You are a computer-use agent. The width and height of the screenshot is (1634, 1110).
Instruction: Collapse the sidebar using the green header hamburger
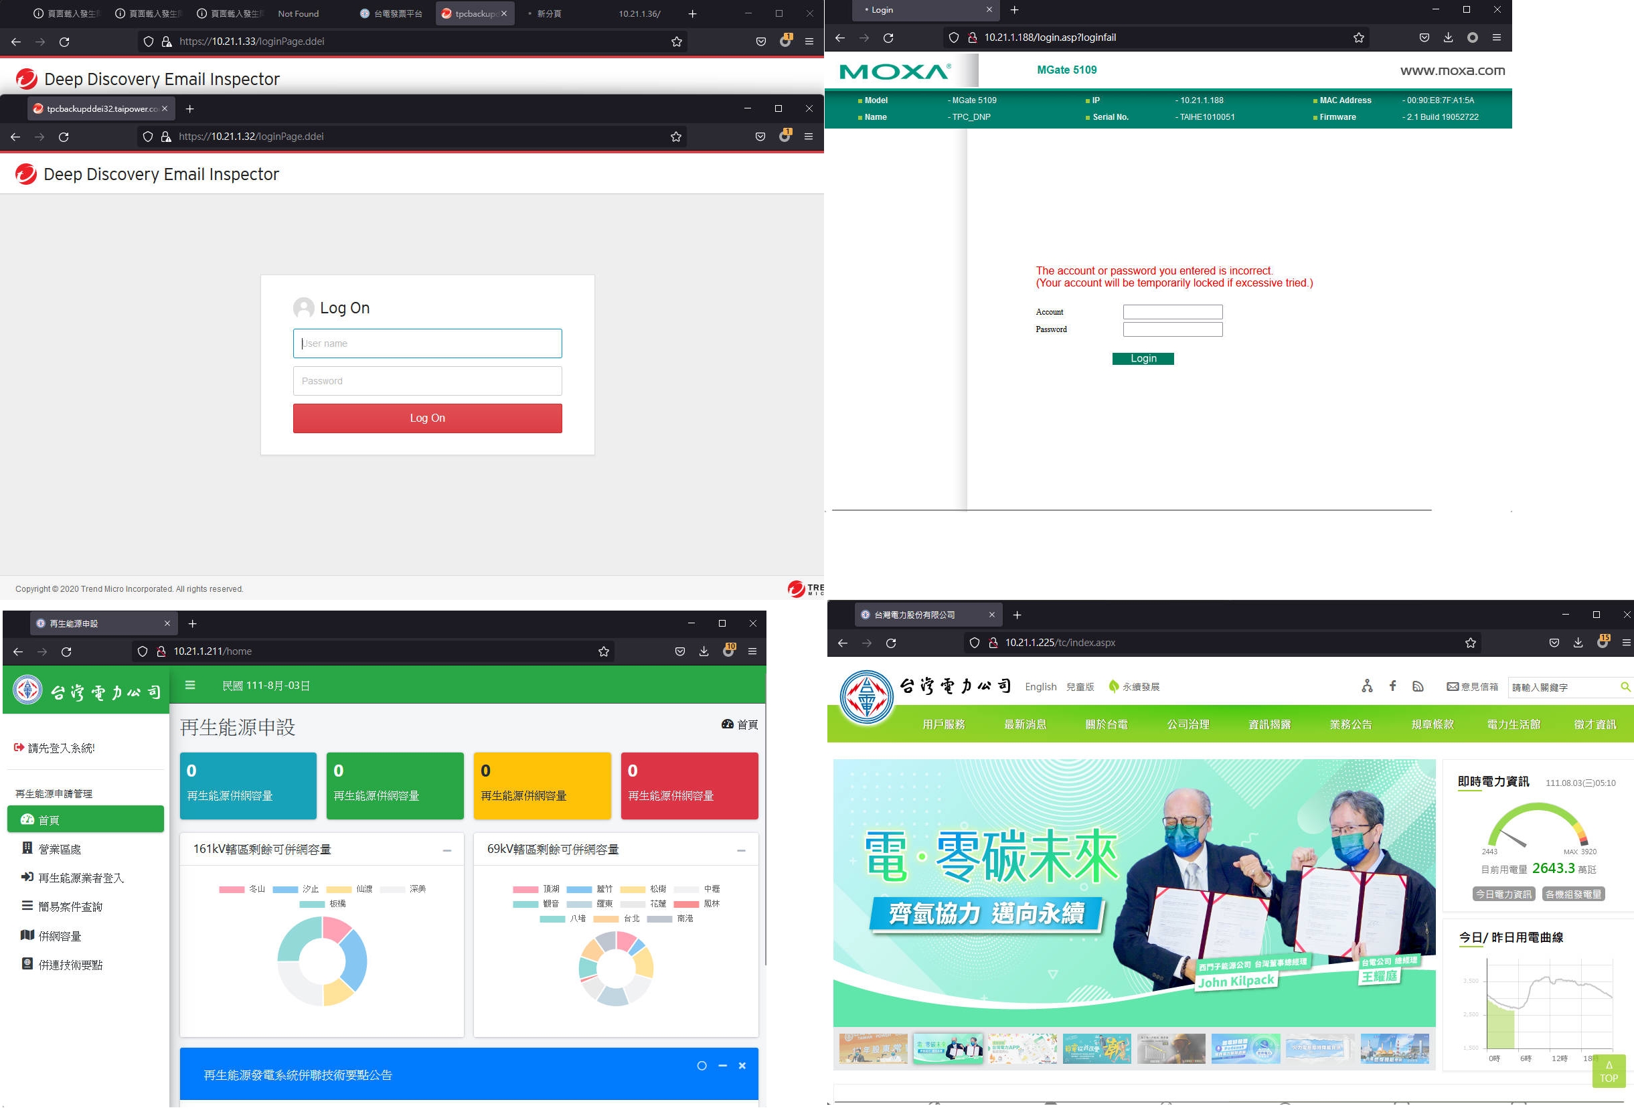(190, 686)
